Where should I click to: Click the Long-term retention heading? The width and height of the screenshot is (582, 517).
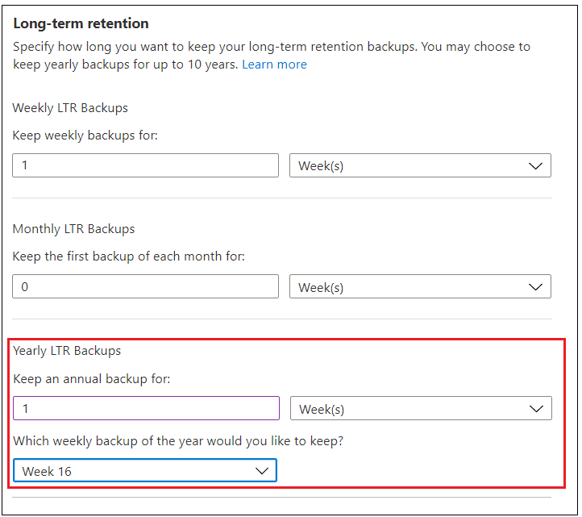coord(81,24)
